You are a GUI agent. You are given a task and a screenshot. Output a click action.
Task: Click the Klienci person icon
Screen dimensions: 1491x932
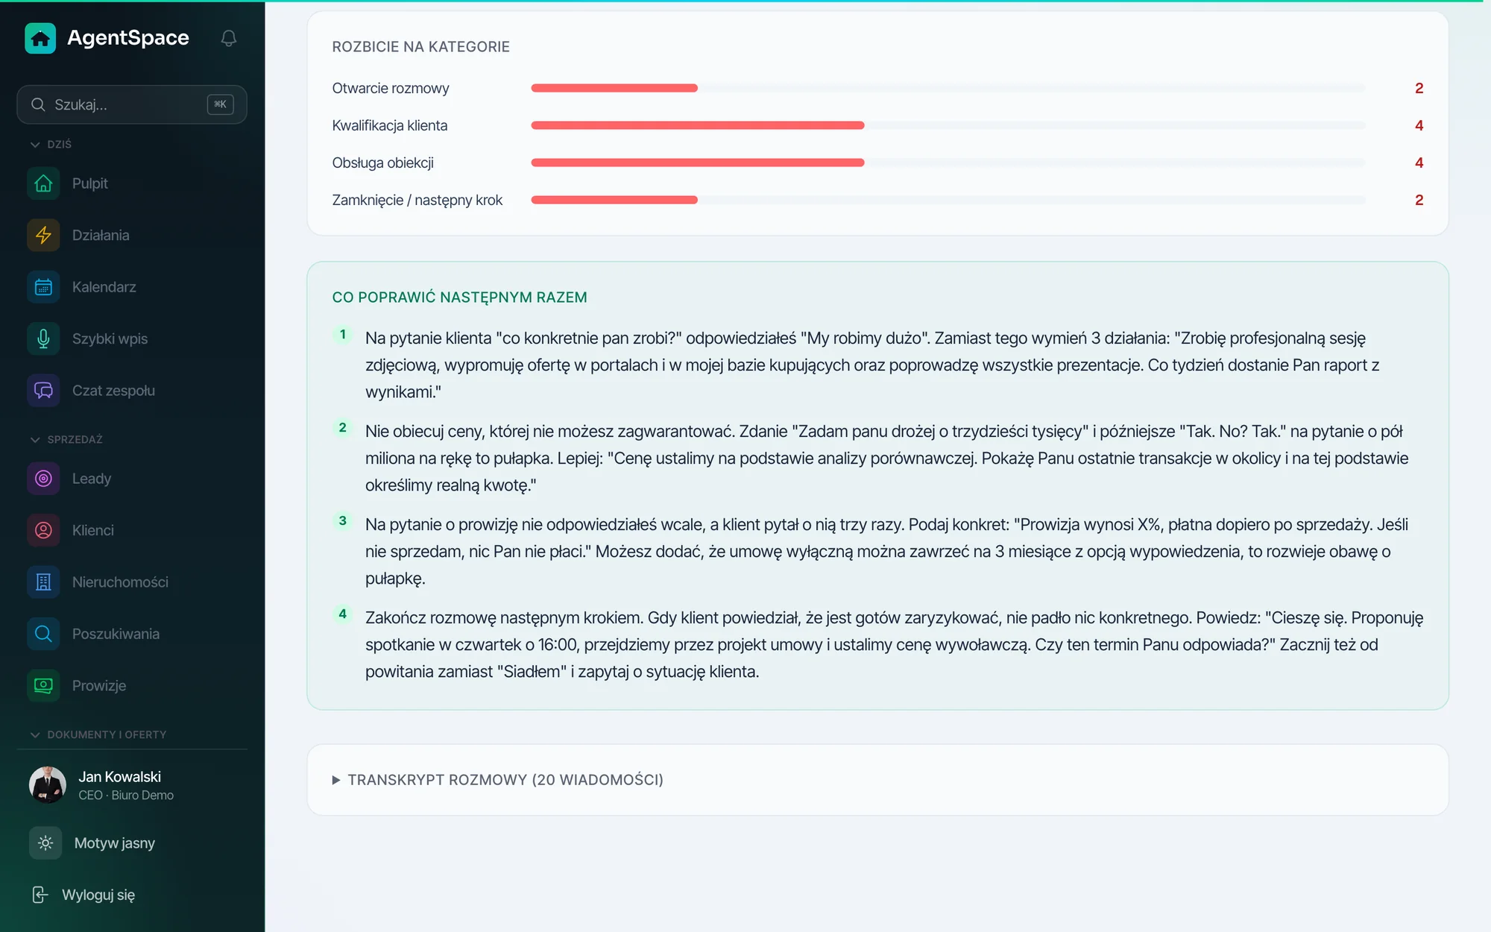coord(43,530)
